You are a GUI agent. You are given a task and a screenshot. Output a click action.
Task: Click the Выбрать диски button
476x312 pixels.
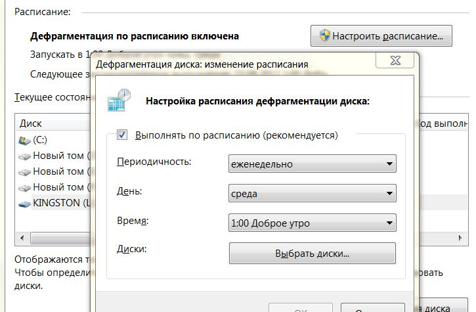click(313, 253)
